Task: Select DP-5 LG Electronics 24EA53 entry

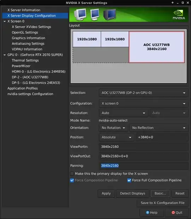Action: point(36,83)
